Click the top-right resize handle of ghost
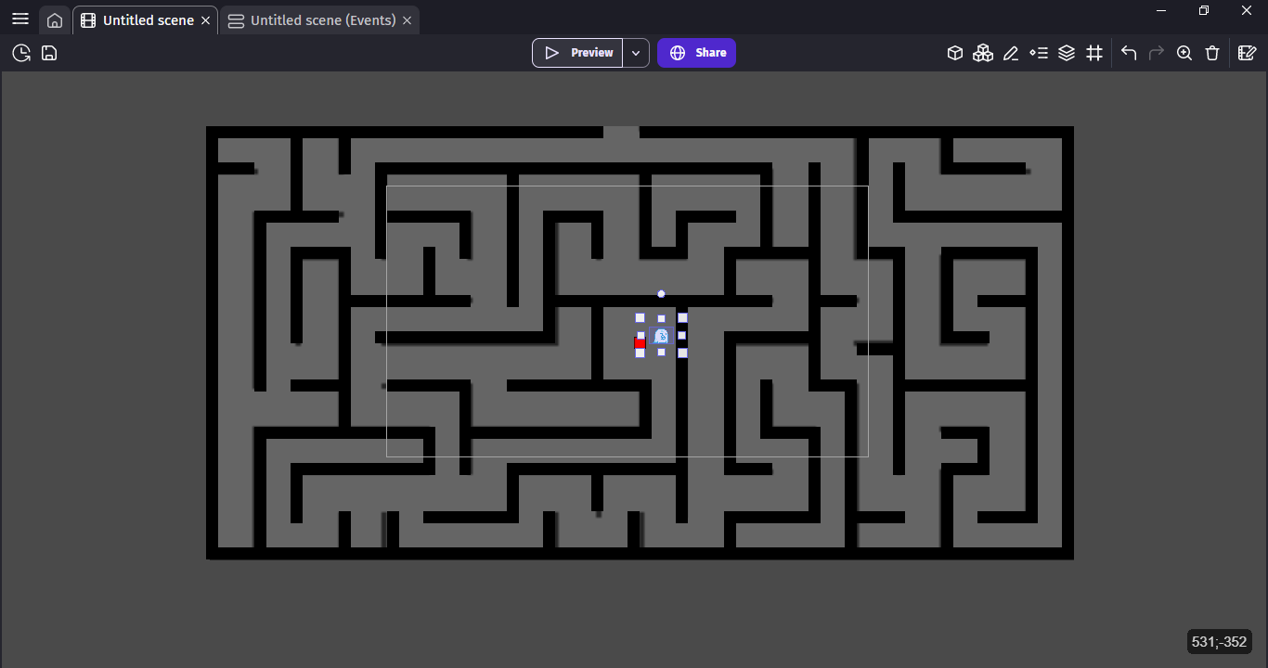1268x668 pixels. 682,318
